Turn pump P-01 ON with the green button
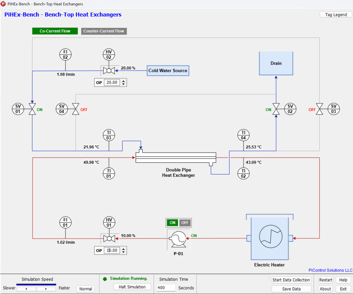The width and height of the screenshot is (353, 294). click(172, 222)
